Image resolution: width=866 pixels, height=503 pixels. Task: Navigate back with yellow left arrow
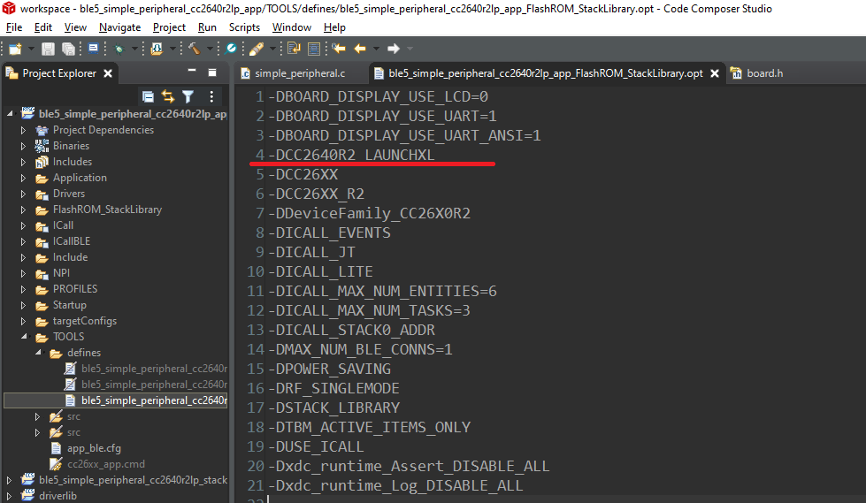click(x=360, y=50)
